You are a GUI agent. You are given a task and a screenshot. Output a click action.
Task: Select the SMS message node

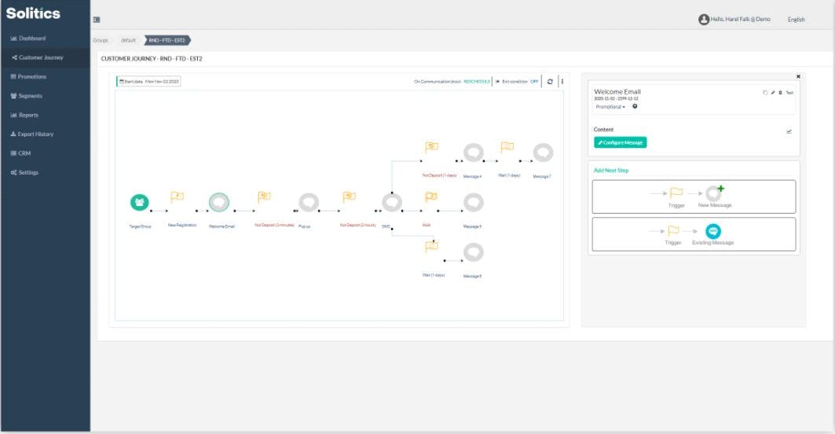[x=392, y=203]
